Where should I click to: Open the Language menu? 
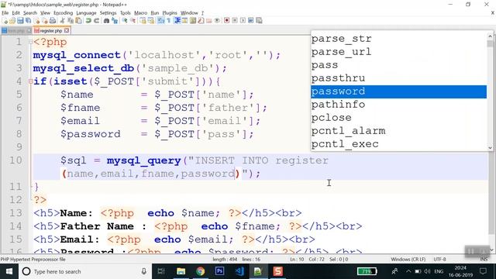(x=86, y=13)
